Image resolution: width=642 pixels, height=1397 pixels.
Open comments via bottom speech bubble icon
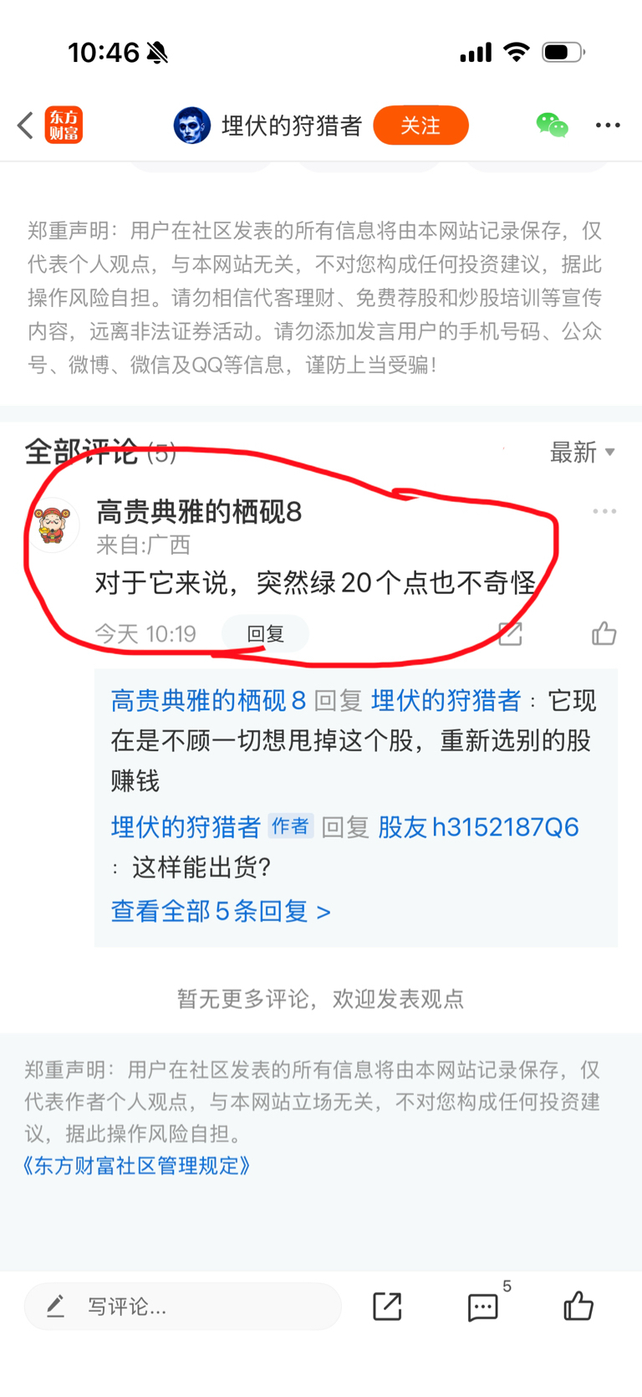coord(482,1307)
